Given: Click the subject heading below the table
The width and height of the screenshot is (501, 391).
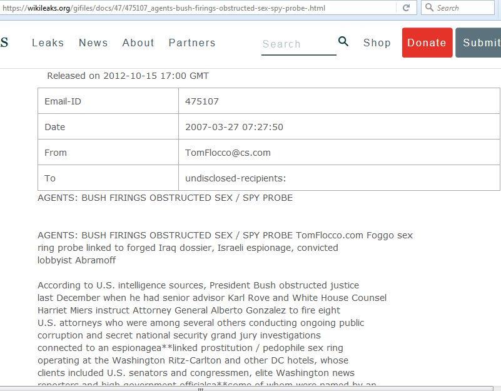Looking at the screenshot, I should 165,198.
